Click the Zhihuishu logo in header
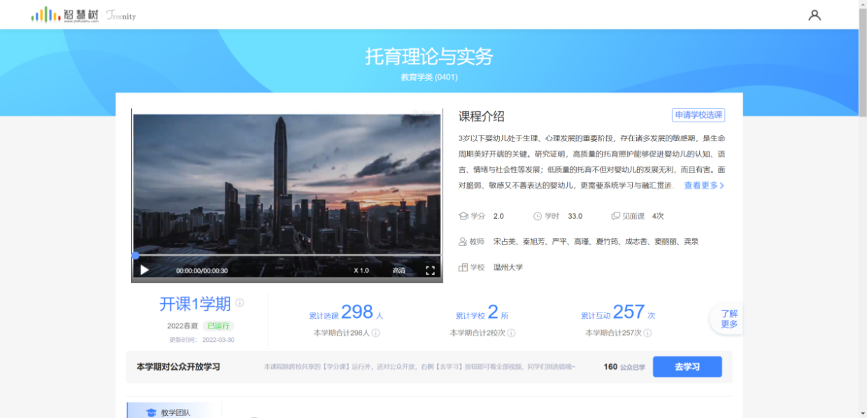 pos(65,15)
